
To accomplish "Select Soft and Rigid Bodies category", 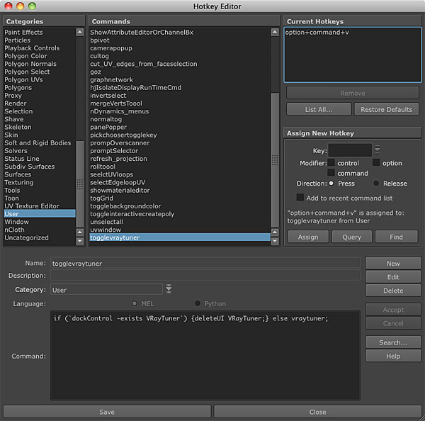I will (40, 142).
